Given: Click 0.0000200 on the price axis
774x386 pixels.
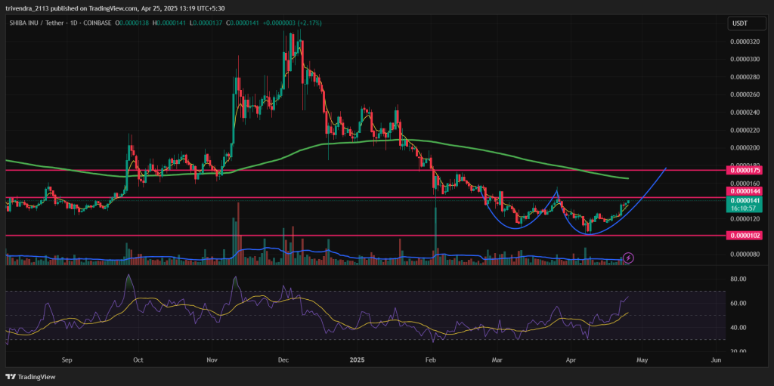Looking at the screenshot, I should point(744,147).
